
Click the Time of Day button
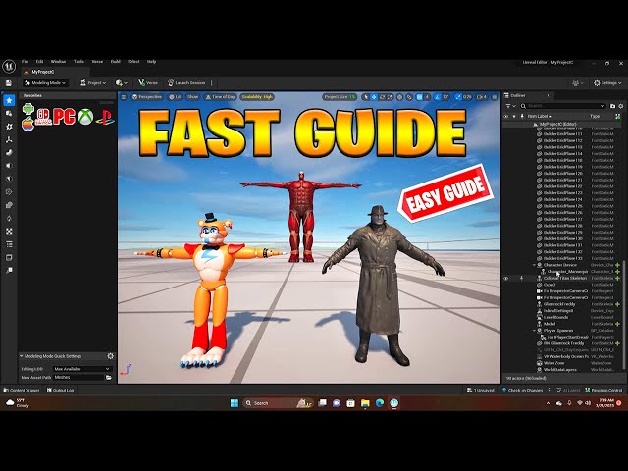(220, 97)
